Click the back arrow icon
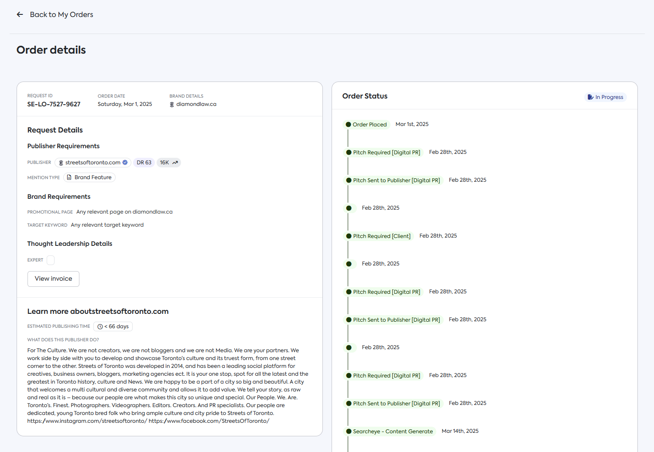The height and width of the screenshot is (452, 654). pyautogui.click(x=20, y=14)
